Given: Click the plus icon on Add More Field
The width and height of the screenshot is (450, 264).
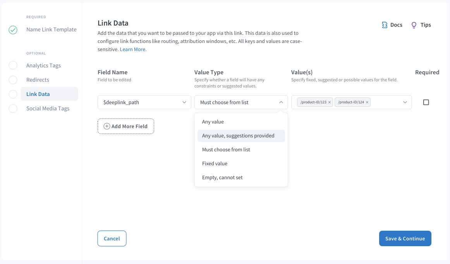Looking at the screenshot, I should pyautogui.click(x=107, y=126).
